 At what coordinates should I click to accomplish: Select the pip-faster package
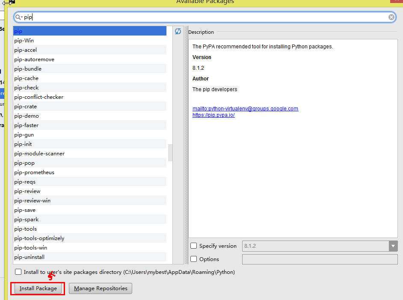click(90, 125)
